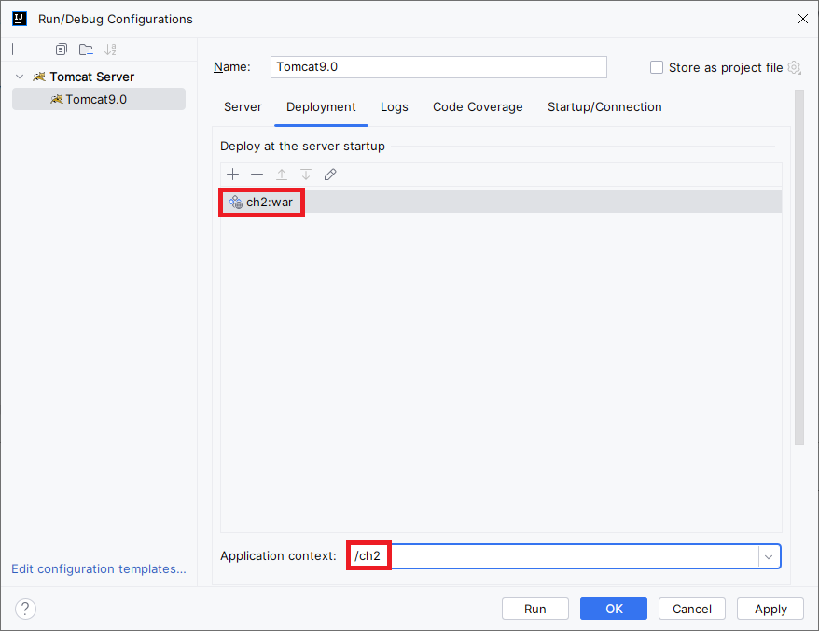The width and height of the screenshot is (819, 631).
Task: Select the Tomcat9.0 configuration in tree
Action: tap(99, 99)
